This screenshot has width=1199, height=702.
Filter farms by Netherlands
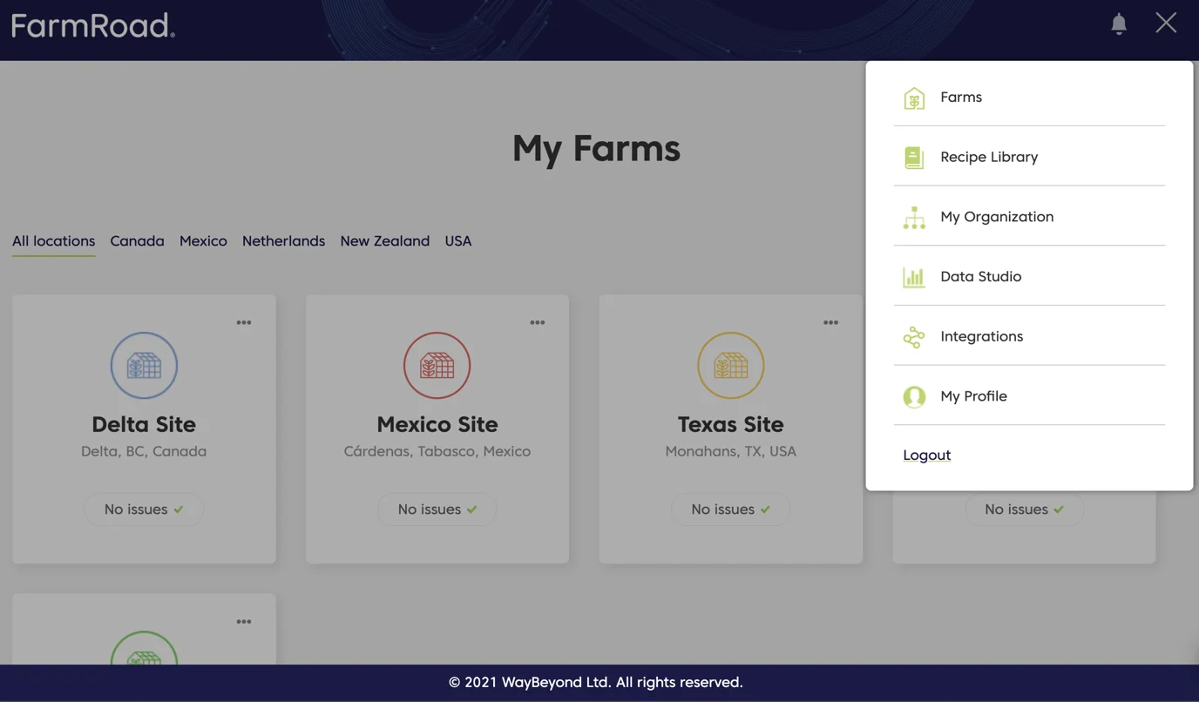pos(283,241)
